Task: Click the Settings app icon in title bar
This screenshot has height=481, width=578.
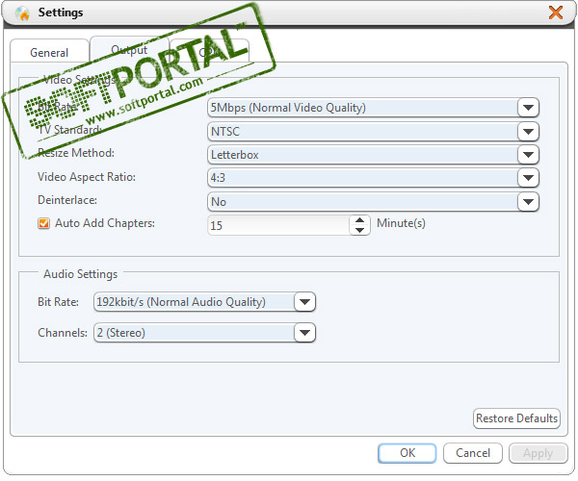Action: 22,13
